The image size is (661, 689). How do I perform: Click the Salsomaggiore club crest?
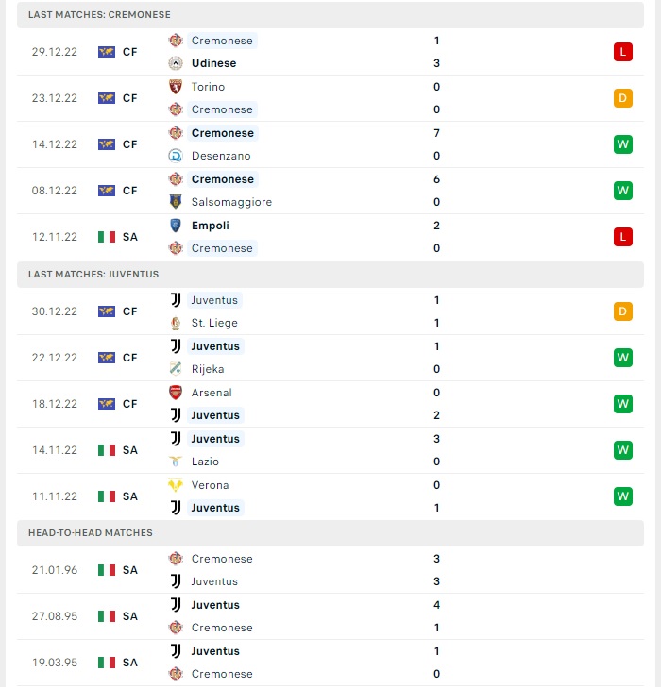176,202
